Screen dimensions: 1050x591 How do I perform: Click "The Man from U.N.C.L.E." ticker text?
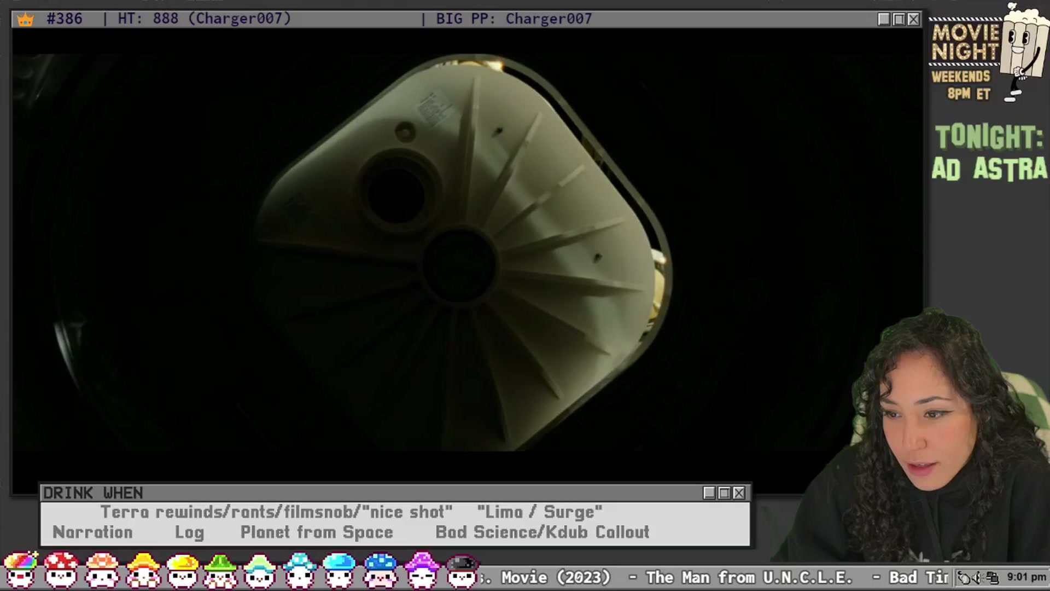[x=749, y=577]
